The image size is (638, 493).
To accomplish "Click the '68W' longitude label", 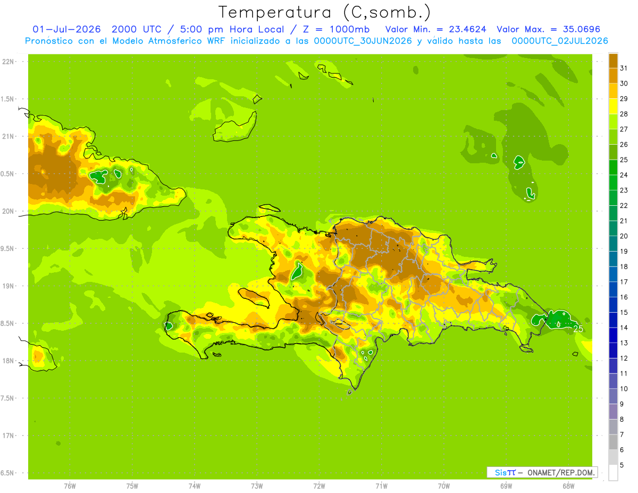I will click(x=568, y=486).
